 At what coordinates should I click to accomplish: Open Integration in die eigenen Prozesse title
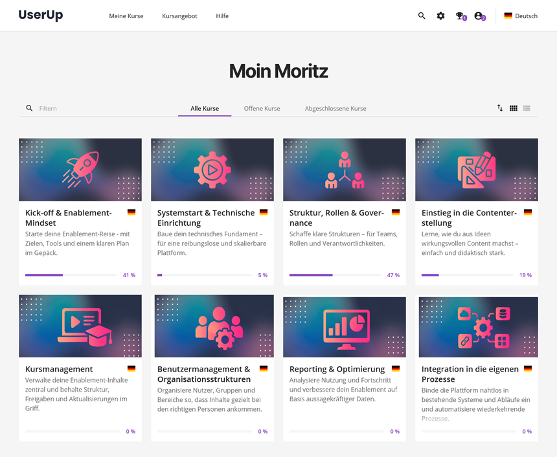point(470,374)
